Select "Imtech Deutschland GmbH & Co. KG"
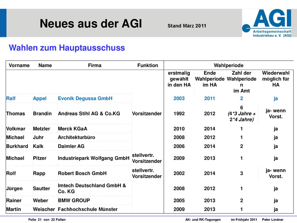The height and width of the screenshot is (223, 297). click(x=92, y=188)
